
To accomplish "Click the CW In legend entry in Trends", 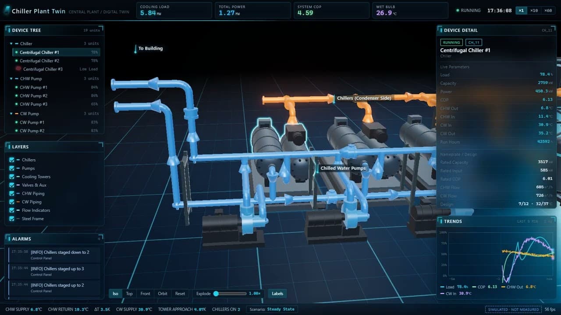I will pos(455,293).
